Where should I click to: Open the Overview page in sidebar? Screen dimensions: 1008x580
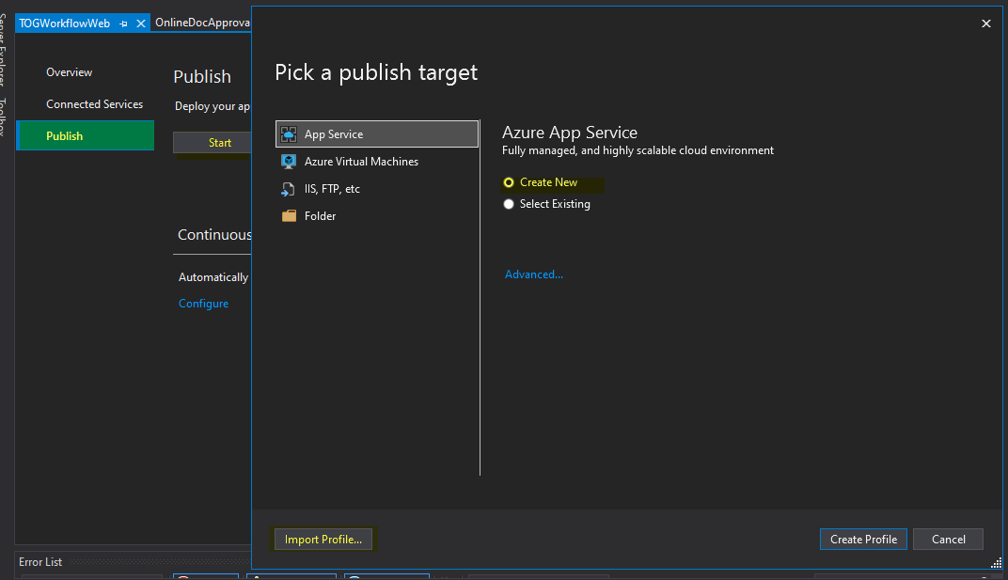[x=70, y=72]
